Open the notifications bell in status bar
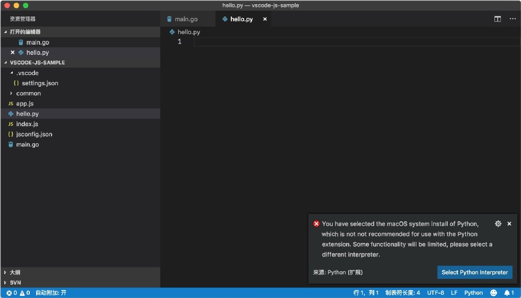 509,293
